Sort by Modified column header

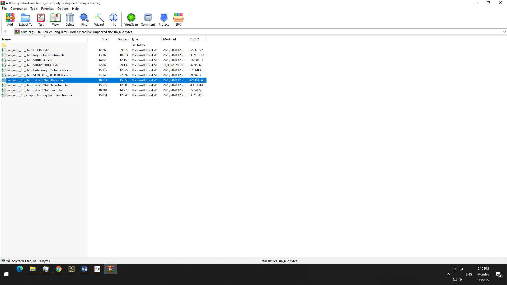coord(170,39)
